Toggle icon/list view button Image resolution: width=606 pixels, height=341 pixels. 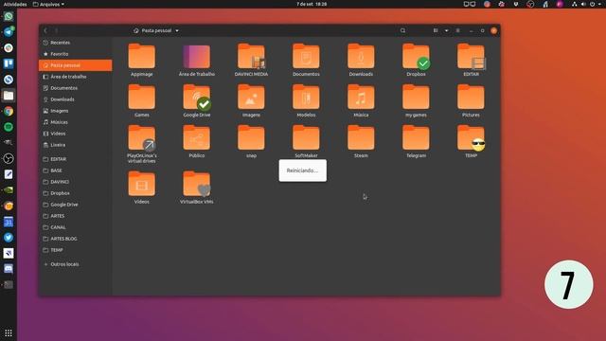(436, 30)
